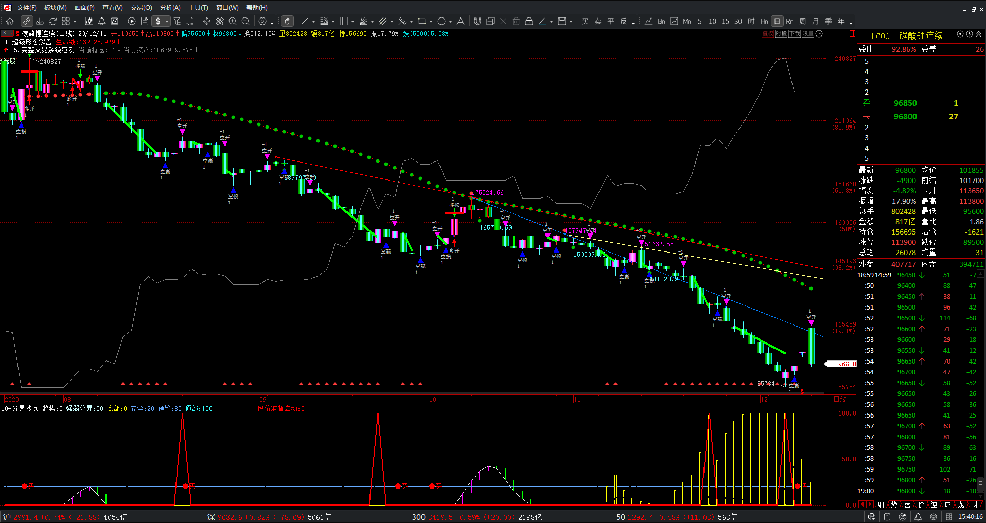Viewport: 986px width, 523px height.
Task: Expand the line drawing tool dropdown
Action: click(x=313, y=22)
